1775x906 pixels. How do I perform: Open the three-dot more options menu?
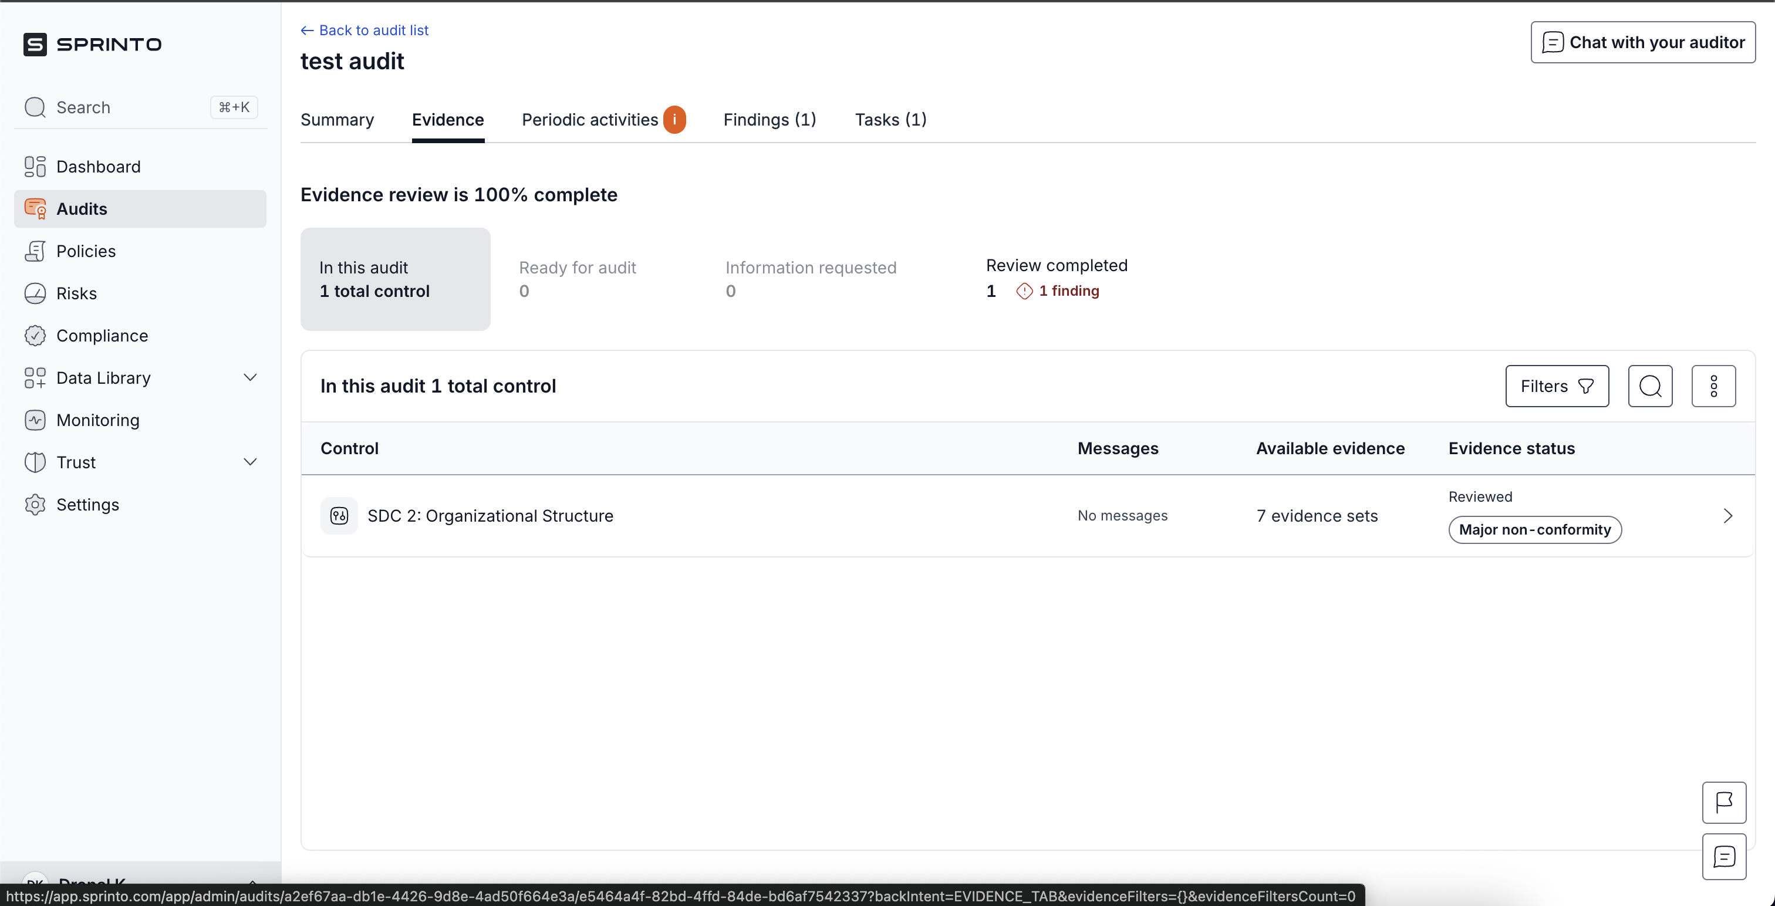point(1713,386)
